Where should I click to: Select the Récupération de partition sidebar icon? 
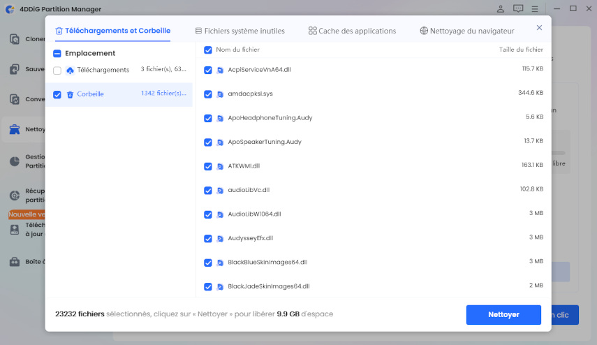(15, 196)
